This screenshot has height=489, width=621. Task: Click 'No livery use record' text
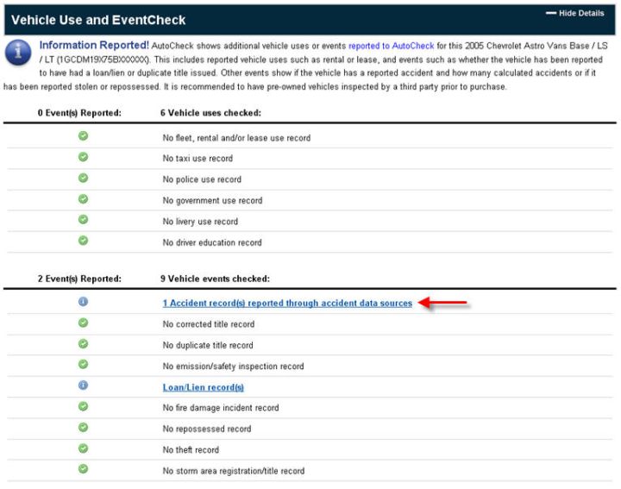click(200, 222)
